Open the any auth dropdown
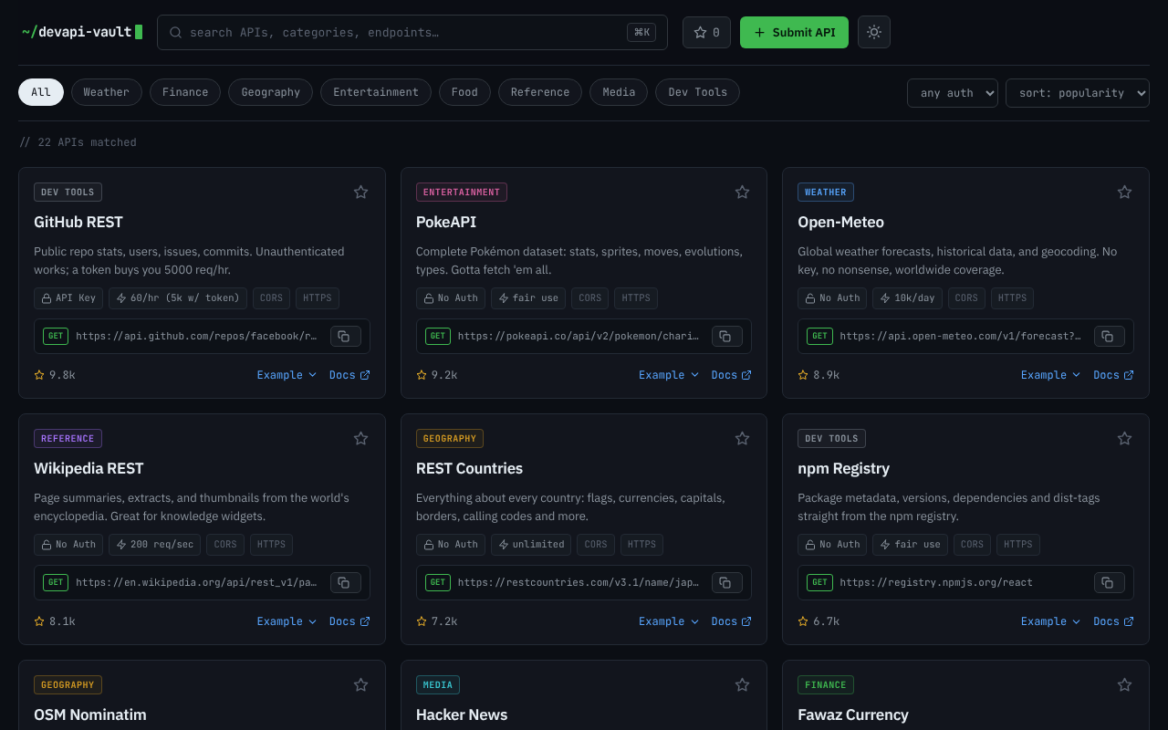 click(x=953, y=93)
